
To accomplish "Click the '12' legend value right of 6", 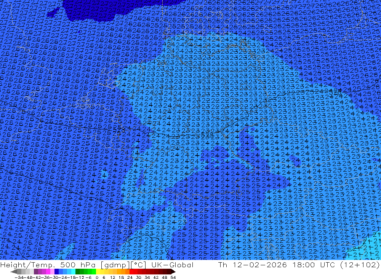I will 112,277.
